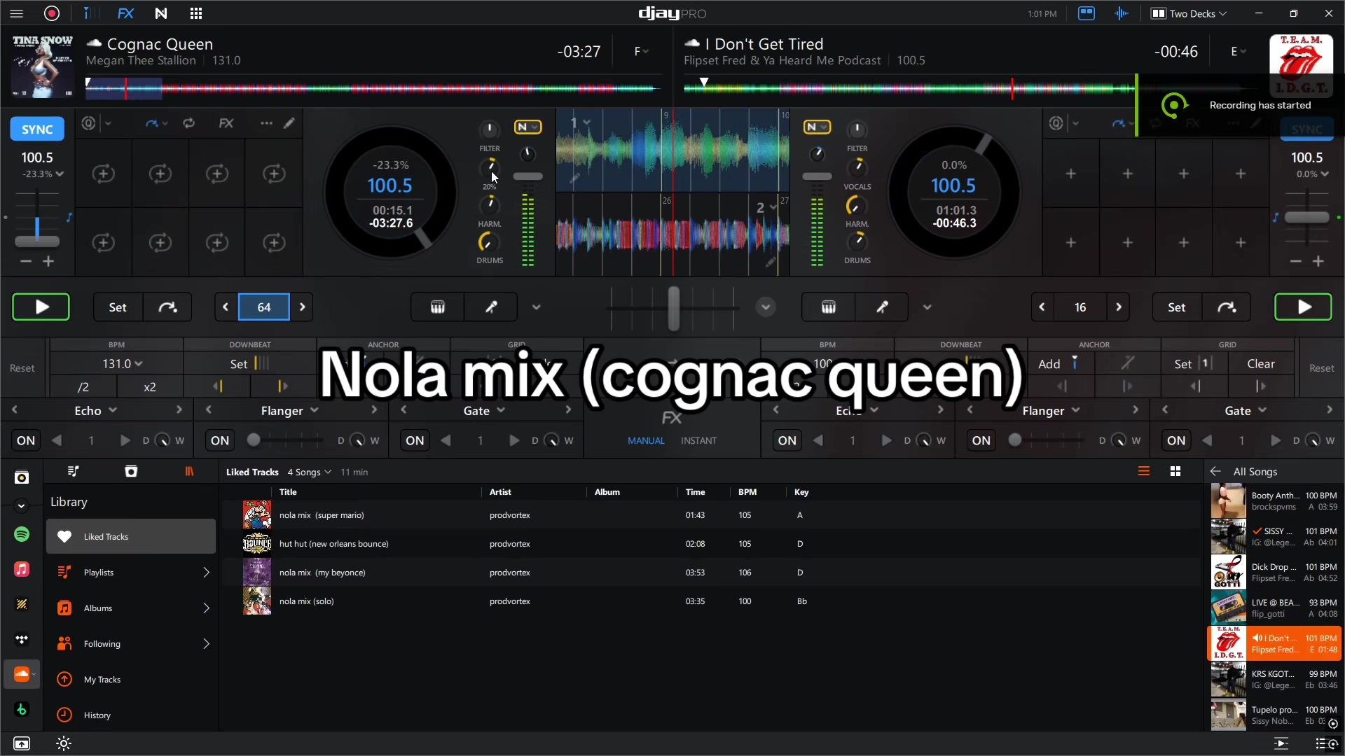The width and height of the screenshot is (1345, 756).
Task: Turn on deck 1 Echo effect
Action: (26, 440)
